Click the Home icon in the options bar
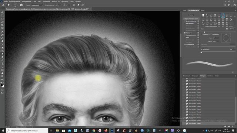The image size is (237, 133). 3,5
